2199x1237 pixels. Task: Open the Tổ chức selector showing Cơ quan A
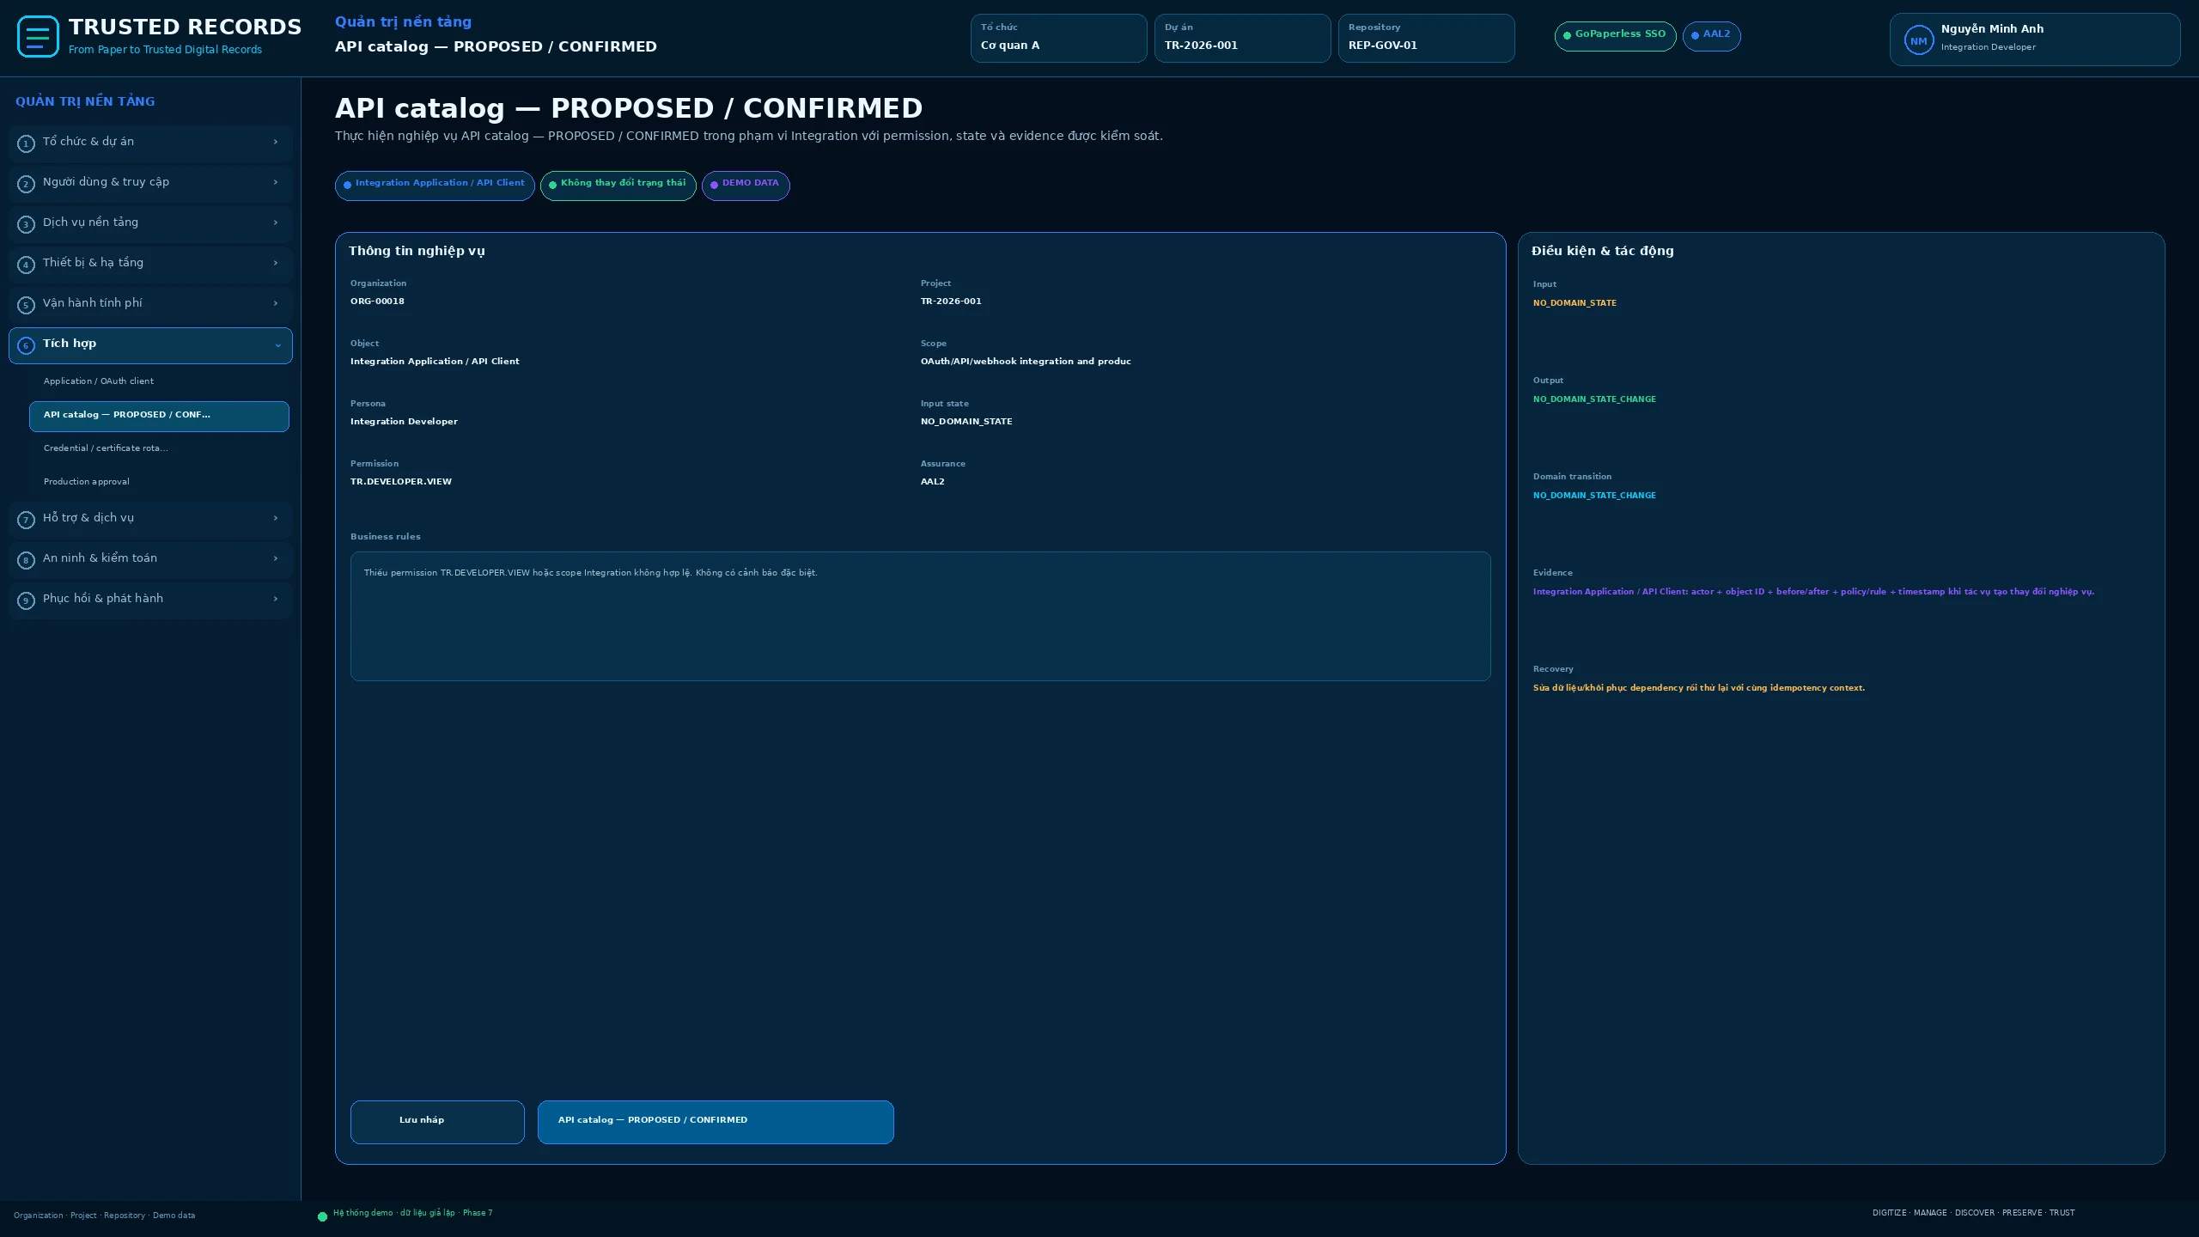pos(1058,38)
